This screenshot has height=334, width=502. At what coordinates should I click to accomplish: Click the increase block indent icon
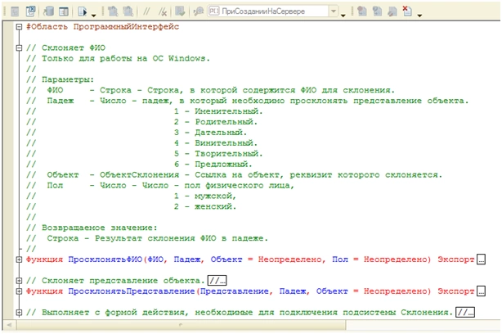(x=113, y=11)
